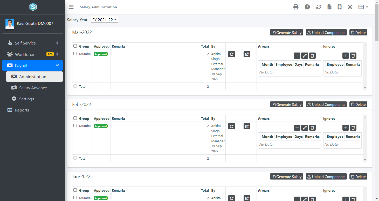The width and height of the screenshot is (379, 201).
Task: Click the main page vertical scrollbar
Action: [x=377, y=22]
